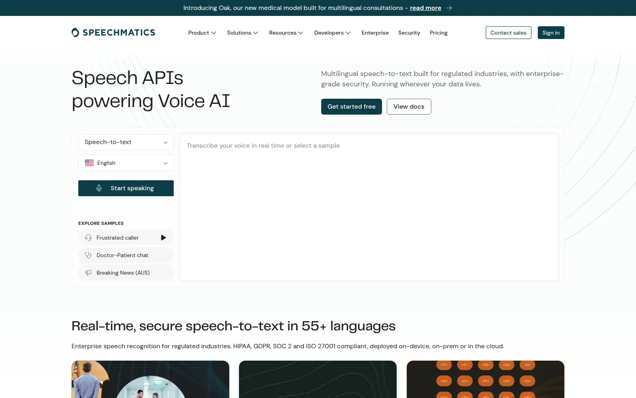Click the Developers menu label
The width and height of the screenshot is (636, 398).
(329, 33)
